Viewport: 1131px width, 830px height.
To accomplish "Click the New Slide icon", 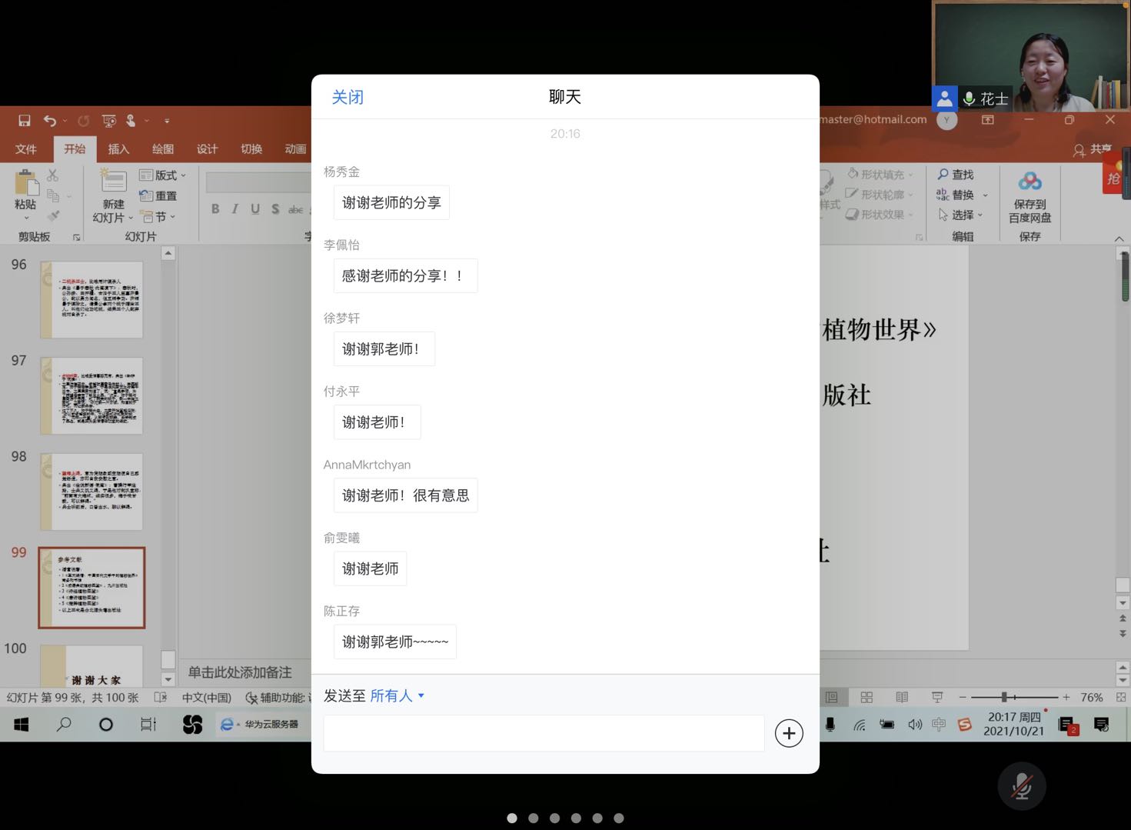I will click(x=113, y=182).
